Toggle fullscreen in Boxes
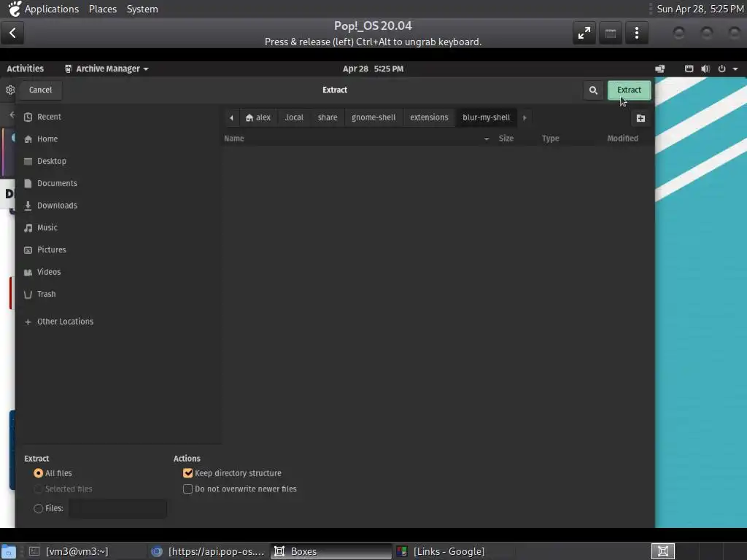 [584, 33]
